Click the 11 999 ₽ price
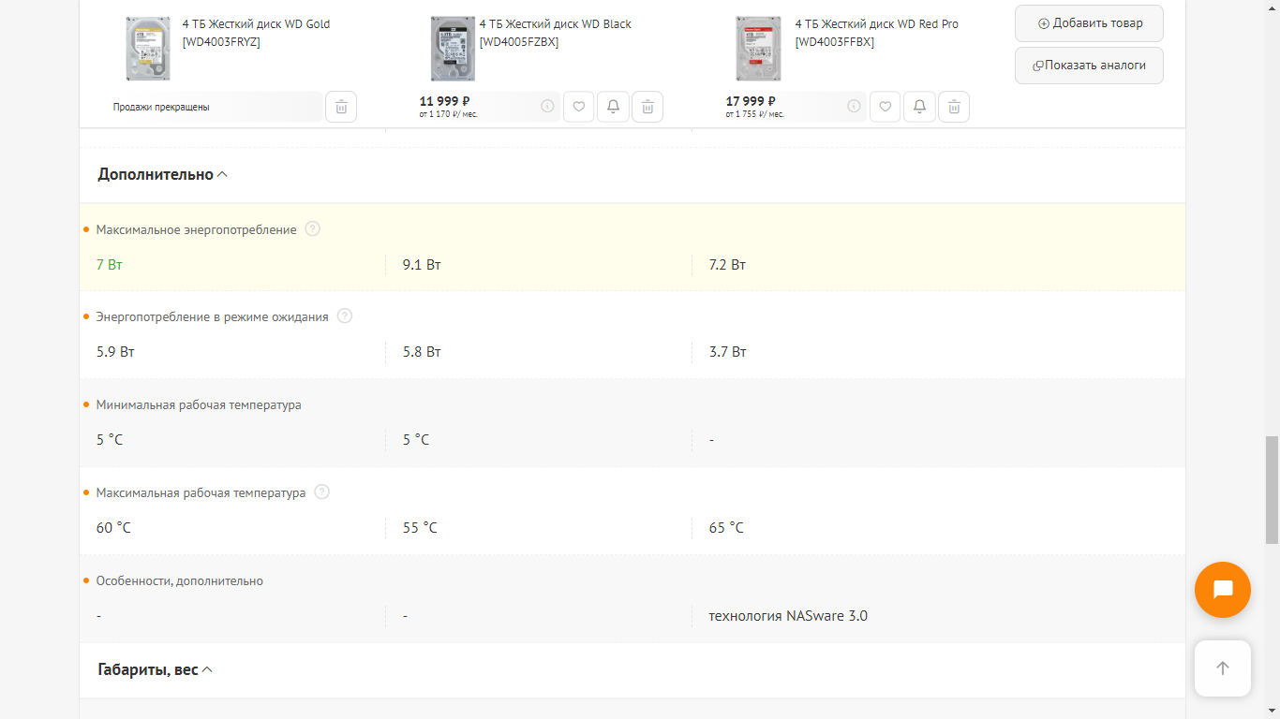The image size is (1280, 719). [445, 101]
